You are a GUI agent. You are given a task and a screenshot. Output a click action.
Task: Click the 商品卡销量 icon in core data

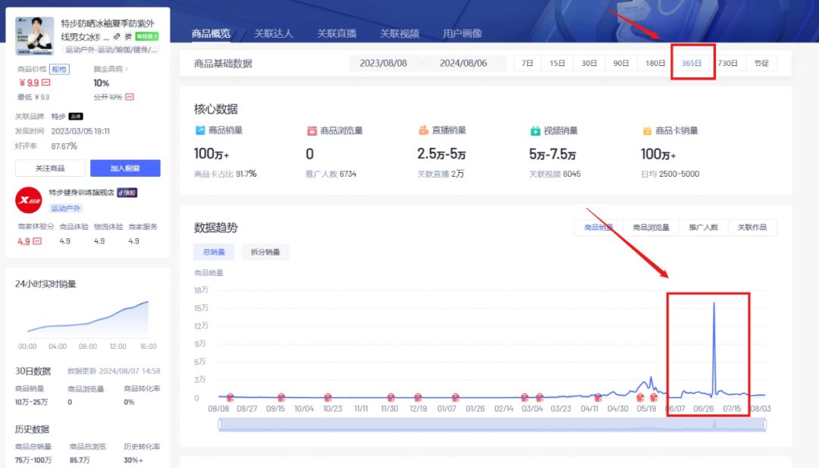point(647,130)
